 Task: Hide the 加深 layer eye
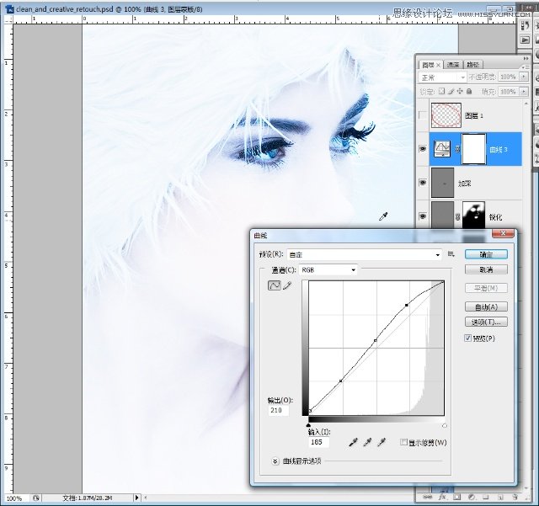(423, 183)
